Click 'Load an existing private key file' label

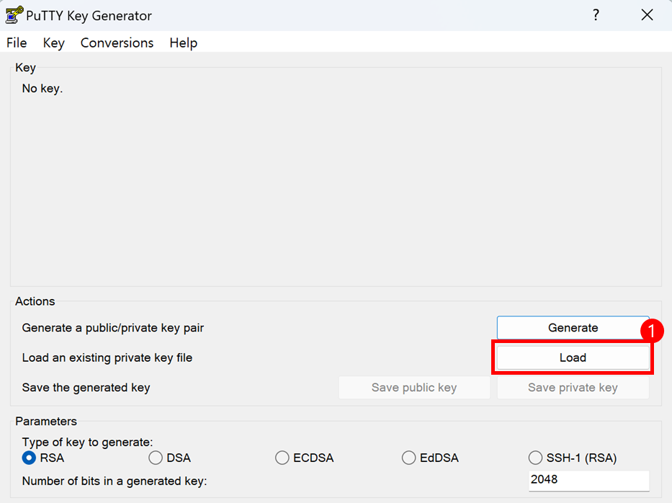[107, 357]
